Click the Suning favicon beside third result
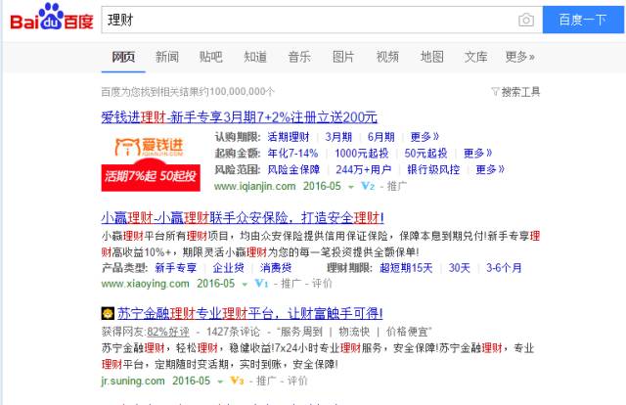Viewport: 626px width, 405px height. [x=108, y=314]
